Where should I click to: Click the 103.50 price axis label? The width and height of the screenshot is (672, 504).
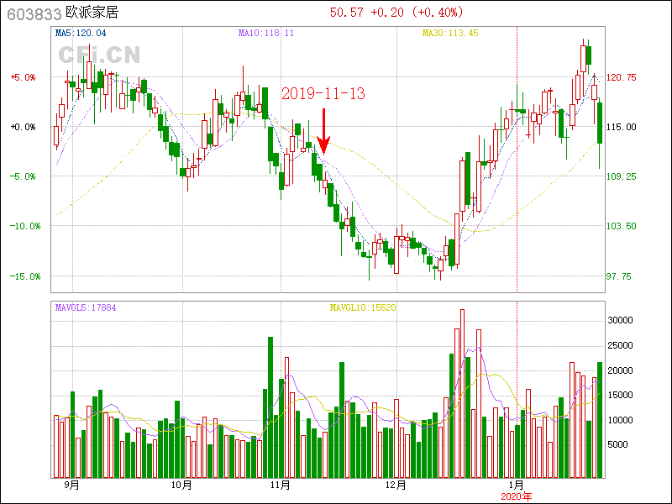[x=622, y=226]
